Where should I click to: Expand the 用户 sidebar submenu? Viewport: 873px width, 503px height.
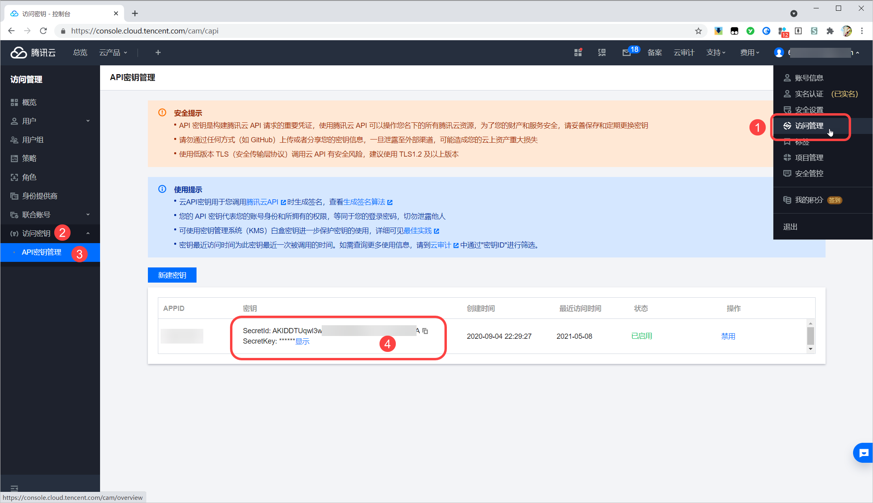[x=88, y=121]
